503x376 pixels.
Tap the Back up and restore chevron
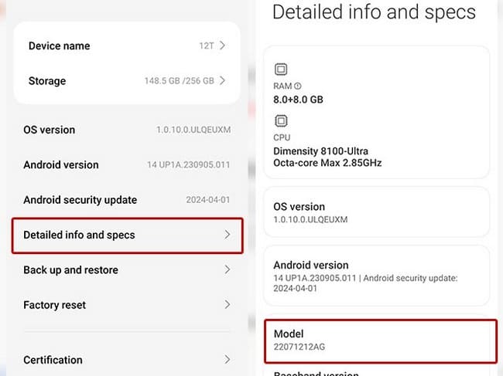coord(227,269)
